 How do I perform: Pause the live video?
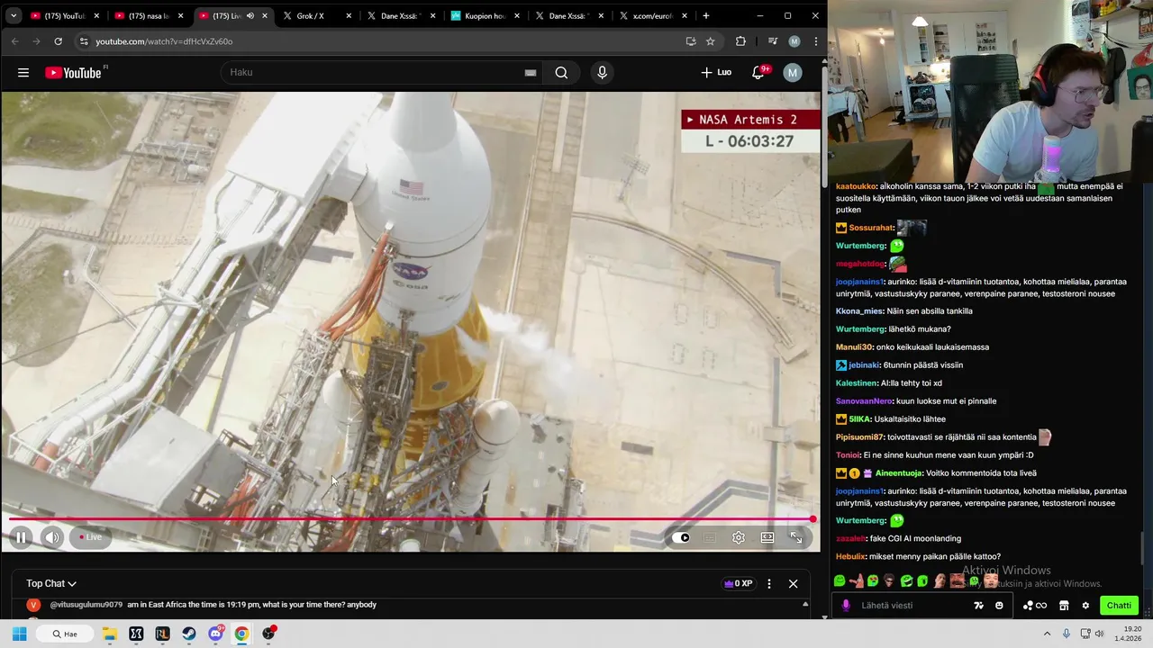click(x=21, y=537)
